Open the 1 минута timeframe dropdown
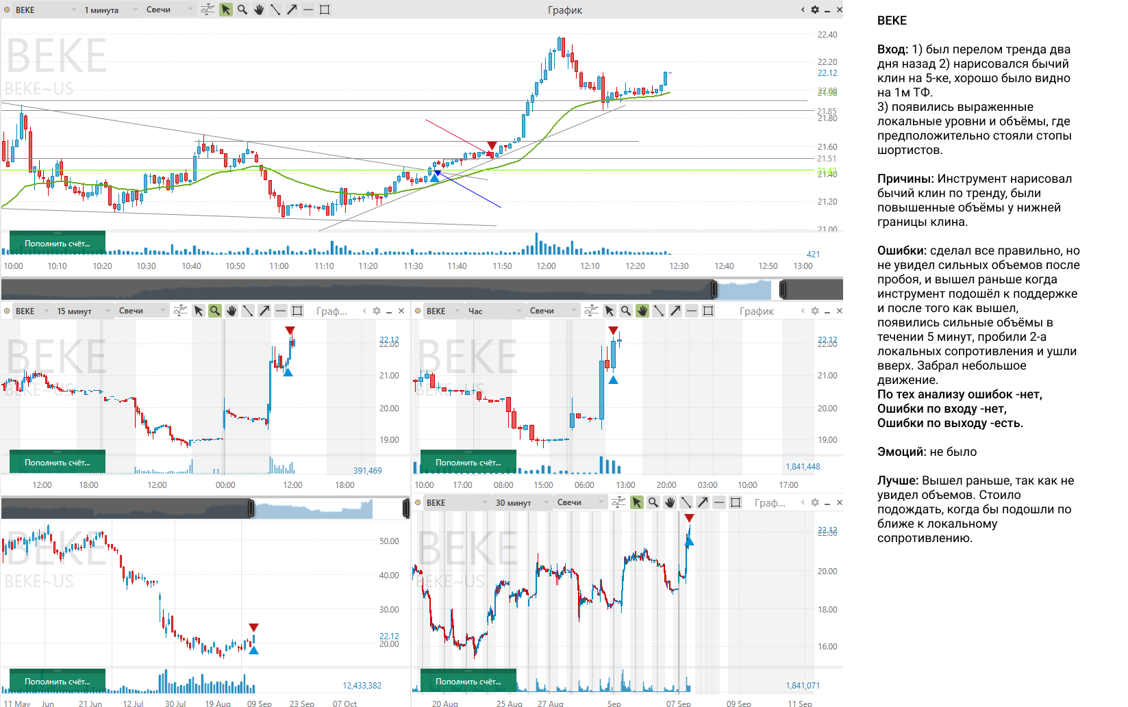 pyautogui.click(x=110, y=10)
